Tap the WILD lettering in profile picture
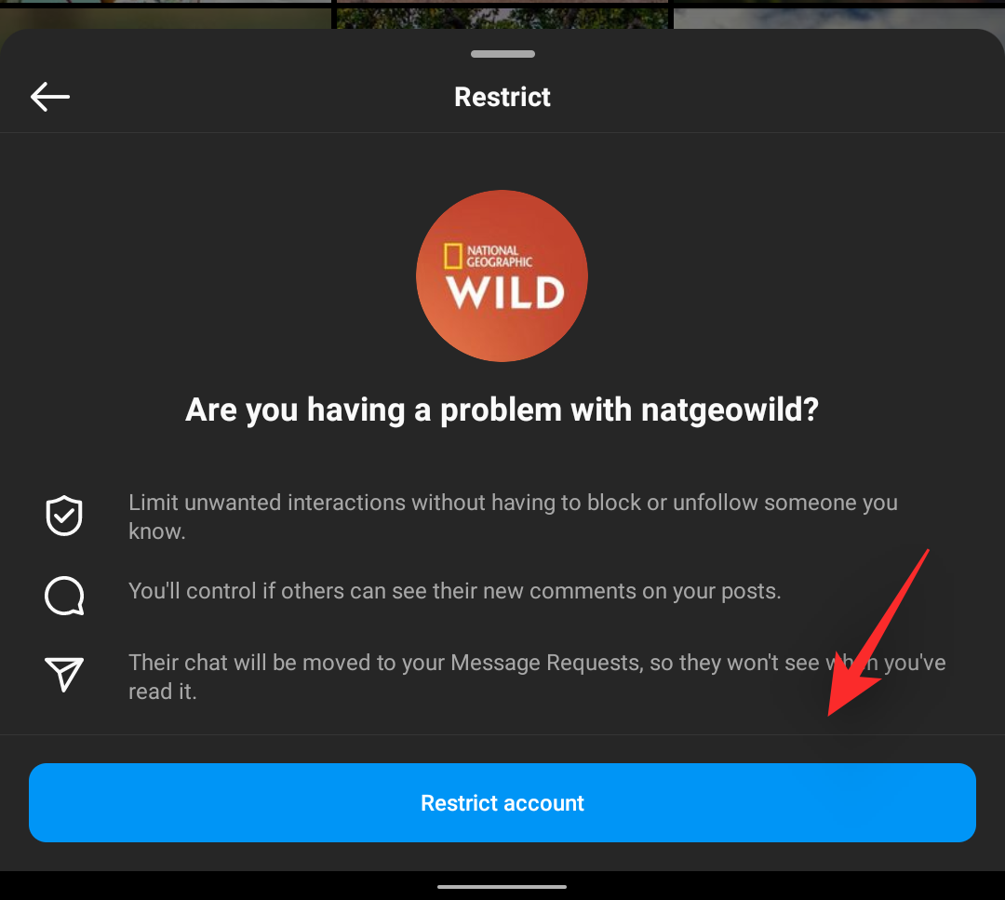The image size is (1005, 900). [x=505, y=293]
